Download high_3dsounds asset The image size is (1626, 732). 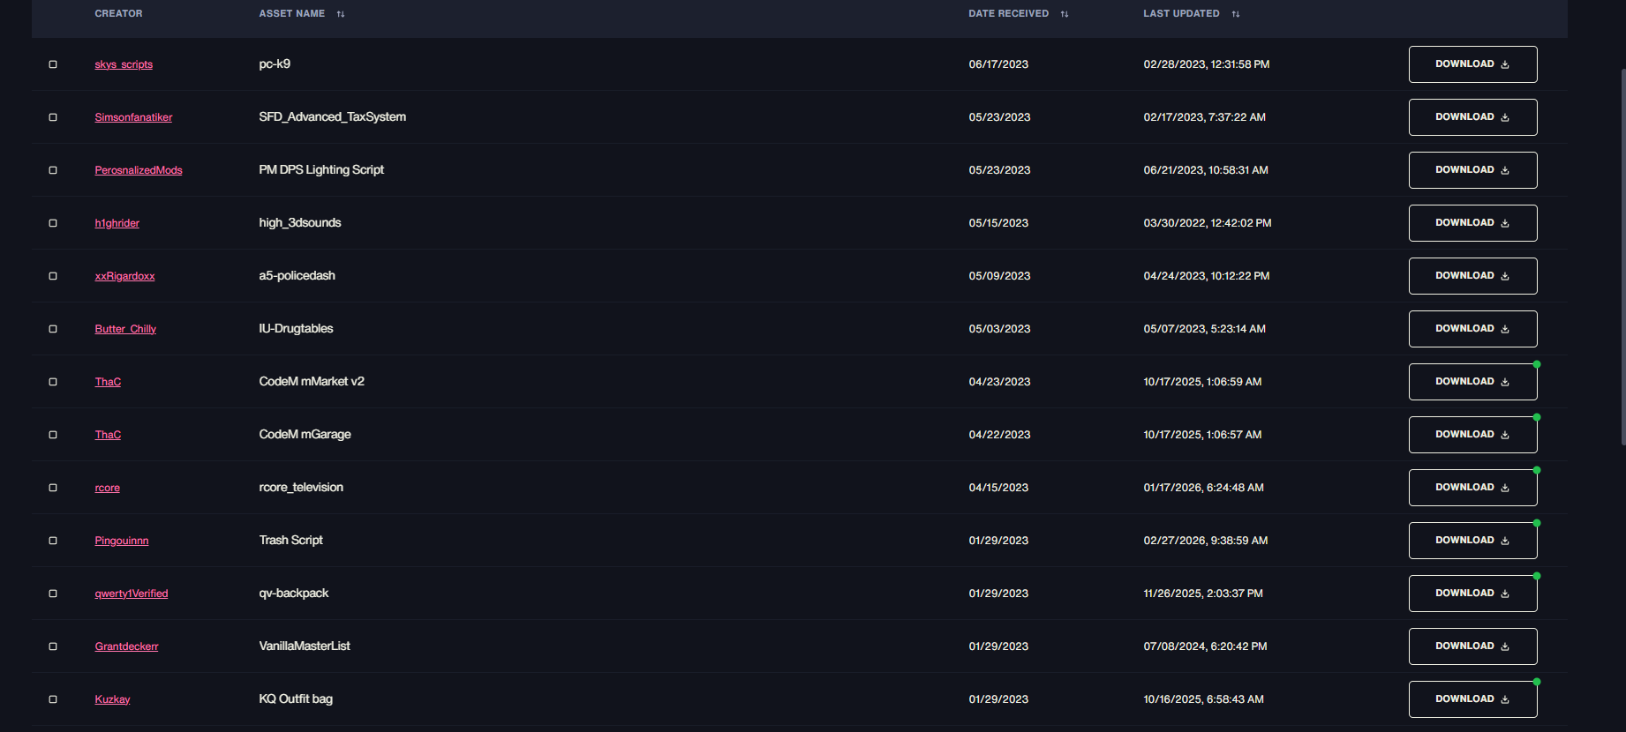[x=1472, y=223]
